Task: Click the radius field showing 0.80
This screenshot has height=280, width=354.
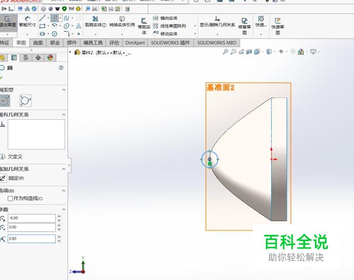Action: tap(32, 239)
